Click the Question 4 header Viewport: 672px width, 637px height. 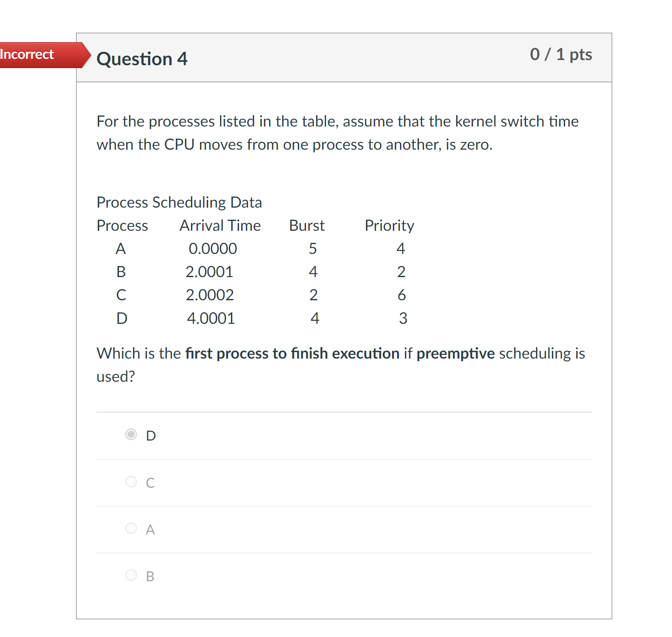142,59
